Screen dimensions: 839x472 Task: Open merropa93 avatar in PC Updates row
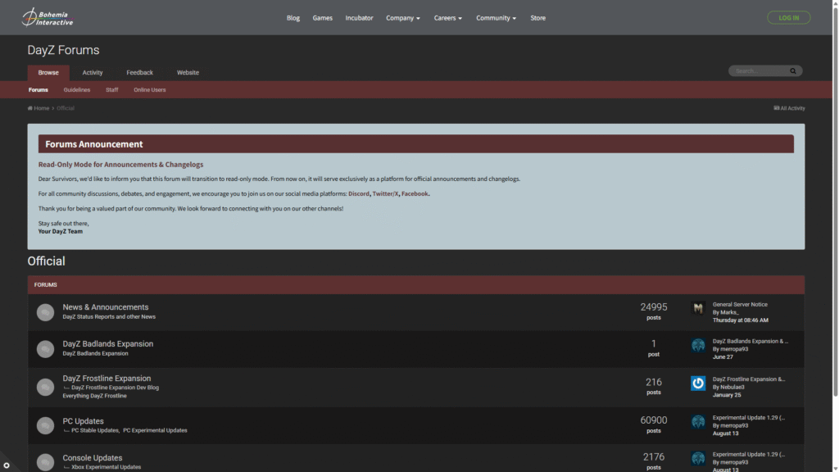click(x=698, y=422)
